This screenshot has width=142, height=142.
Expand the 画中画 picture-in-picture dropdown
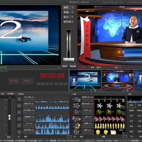click(x=69, y=22)
